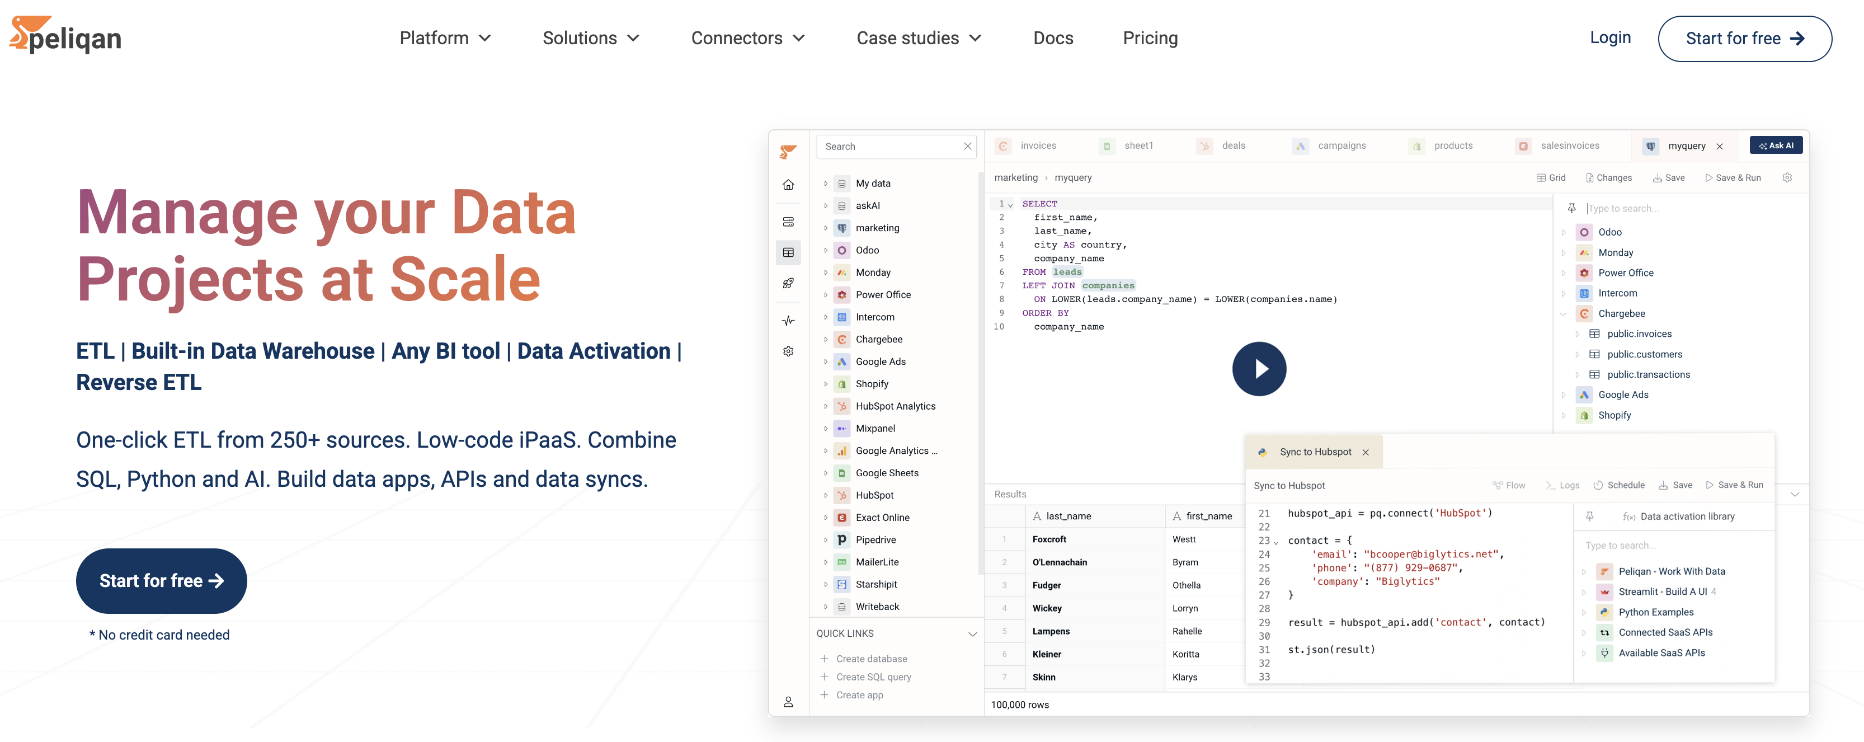Switch to the sheet1 tab
The height and width of the screenshot is (742, 1864).
[1127, 145]
